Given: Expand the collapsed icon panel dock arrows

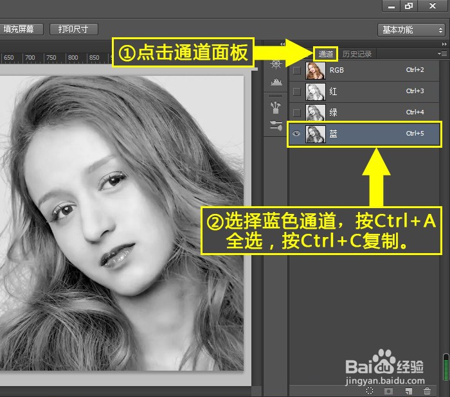Looking at the screenshot, I should 283,44.
